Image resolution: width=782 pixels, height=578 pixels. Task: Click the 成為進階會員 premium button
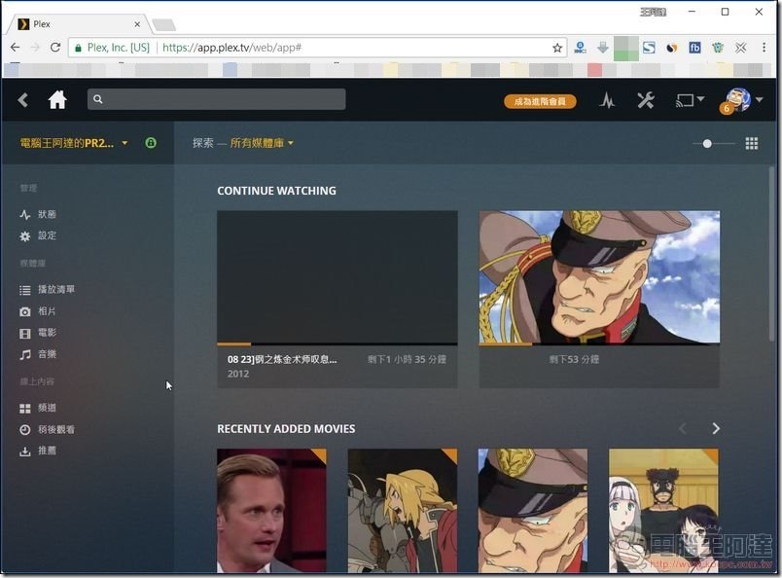click(540, 101)
